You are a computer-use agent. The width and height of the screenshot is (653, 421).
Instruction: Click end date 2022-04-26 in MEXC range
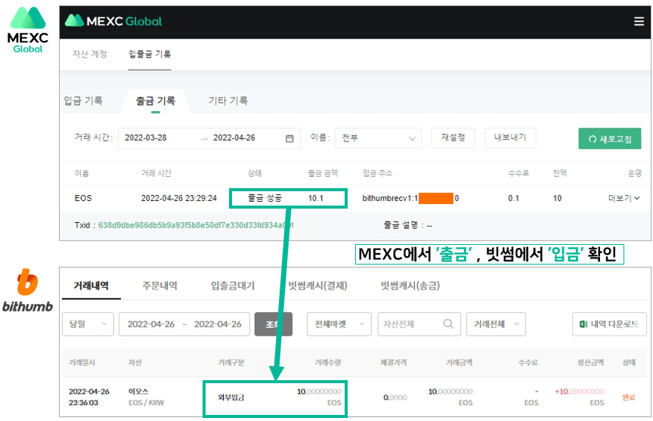coord(234,138)
